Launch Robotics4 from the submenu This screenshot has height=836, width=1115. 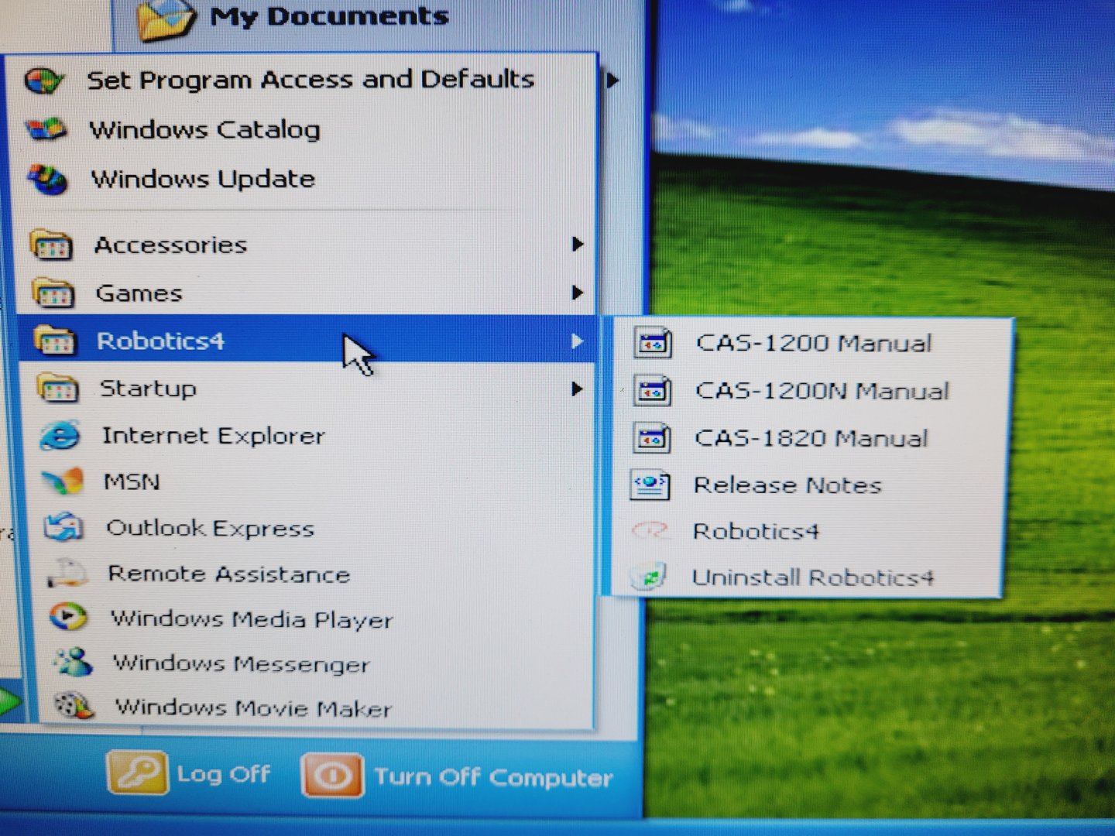[x=756, y=532]
